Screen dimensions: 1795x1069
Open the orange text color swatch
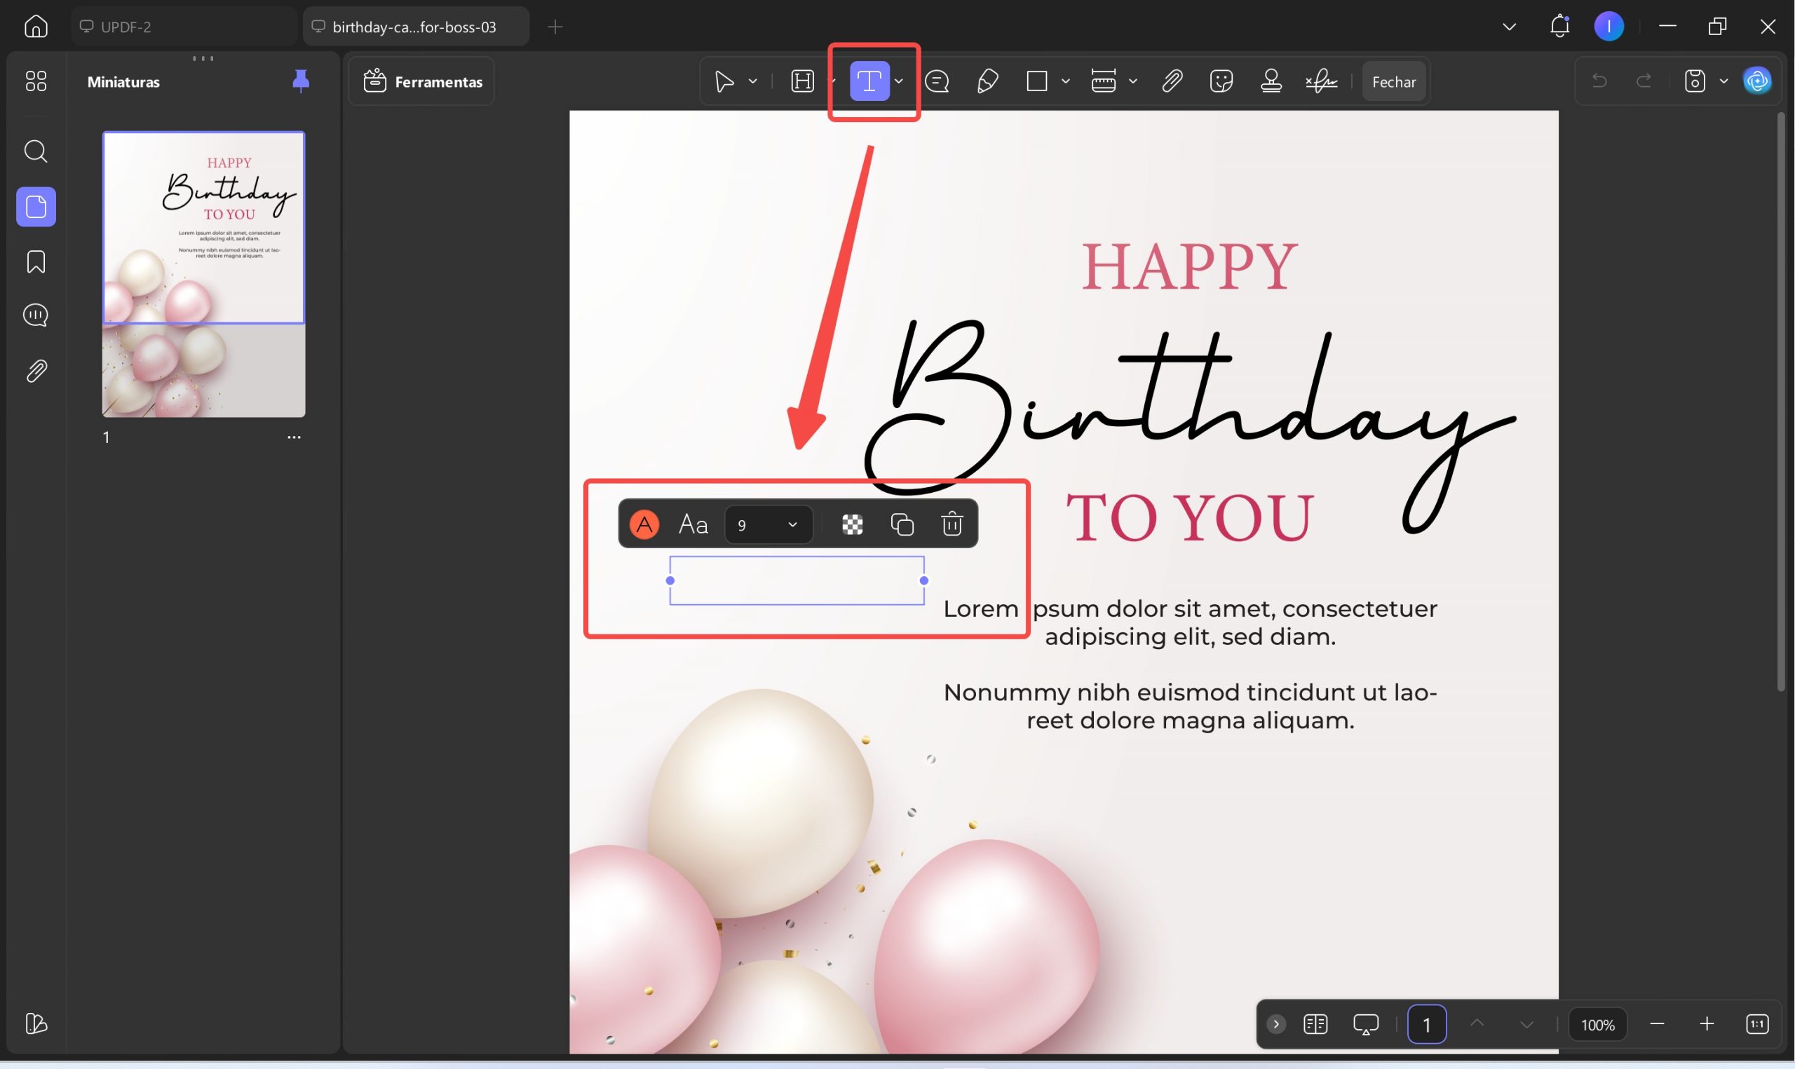(x=644, y=524)
